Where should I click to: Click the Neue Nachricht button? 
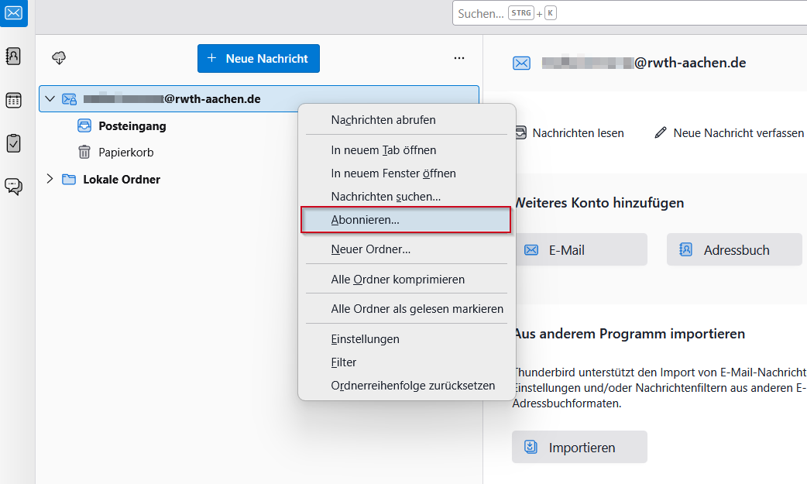[259, 58]
